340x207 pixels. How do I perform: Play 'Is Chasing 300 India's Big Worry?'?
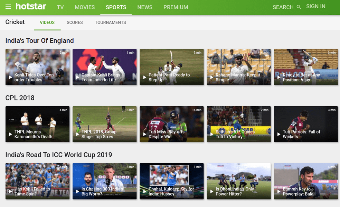(x=104, y=181)
